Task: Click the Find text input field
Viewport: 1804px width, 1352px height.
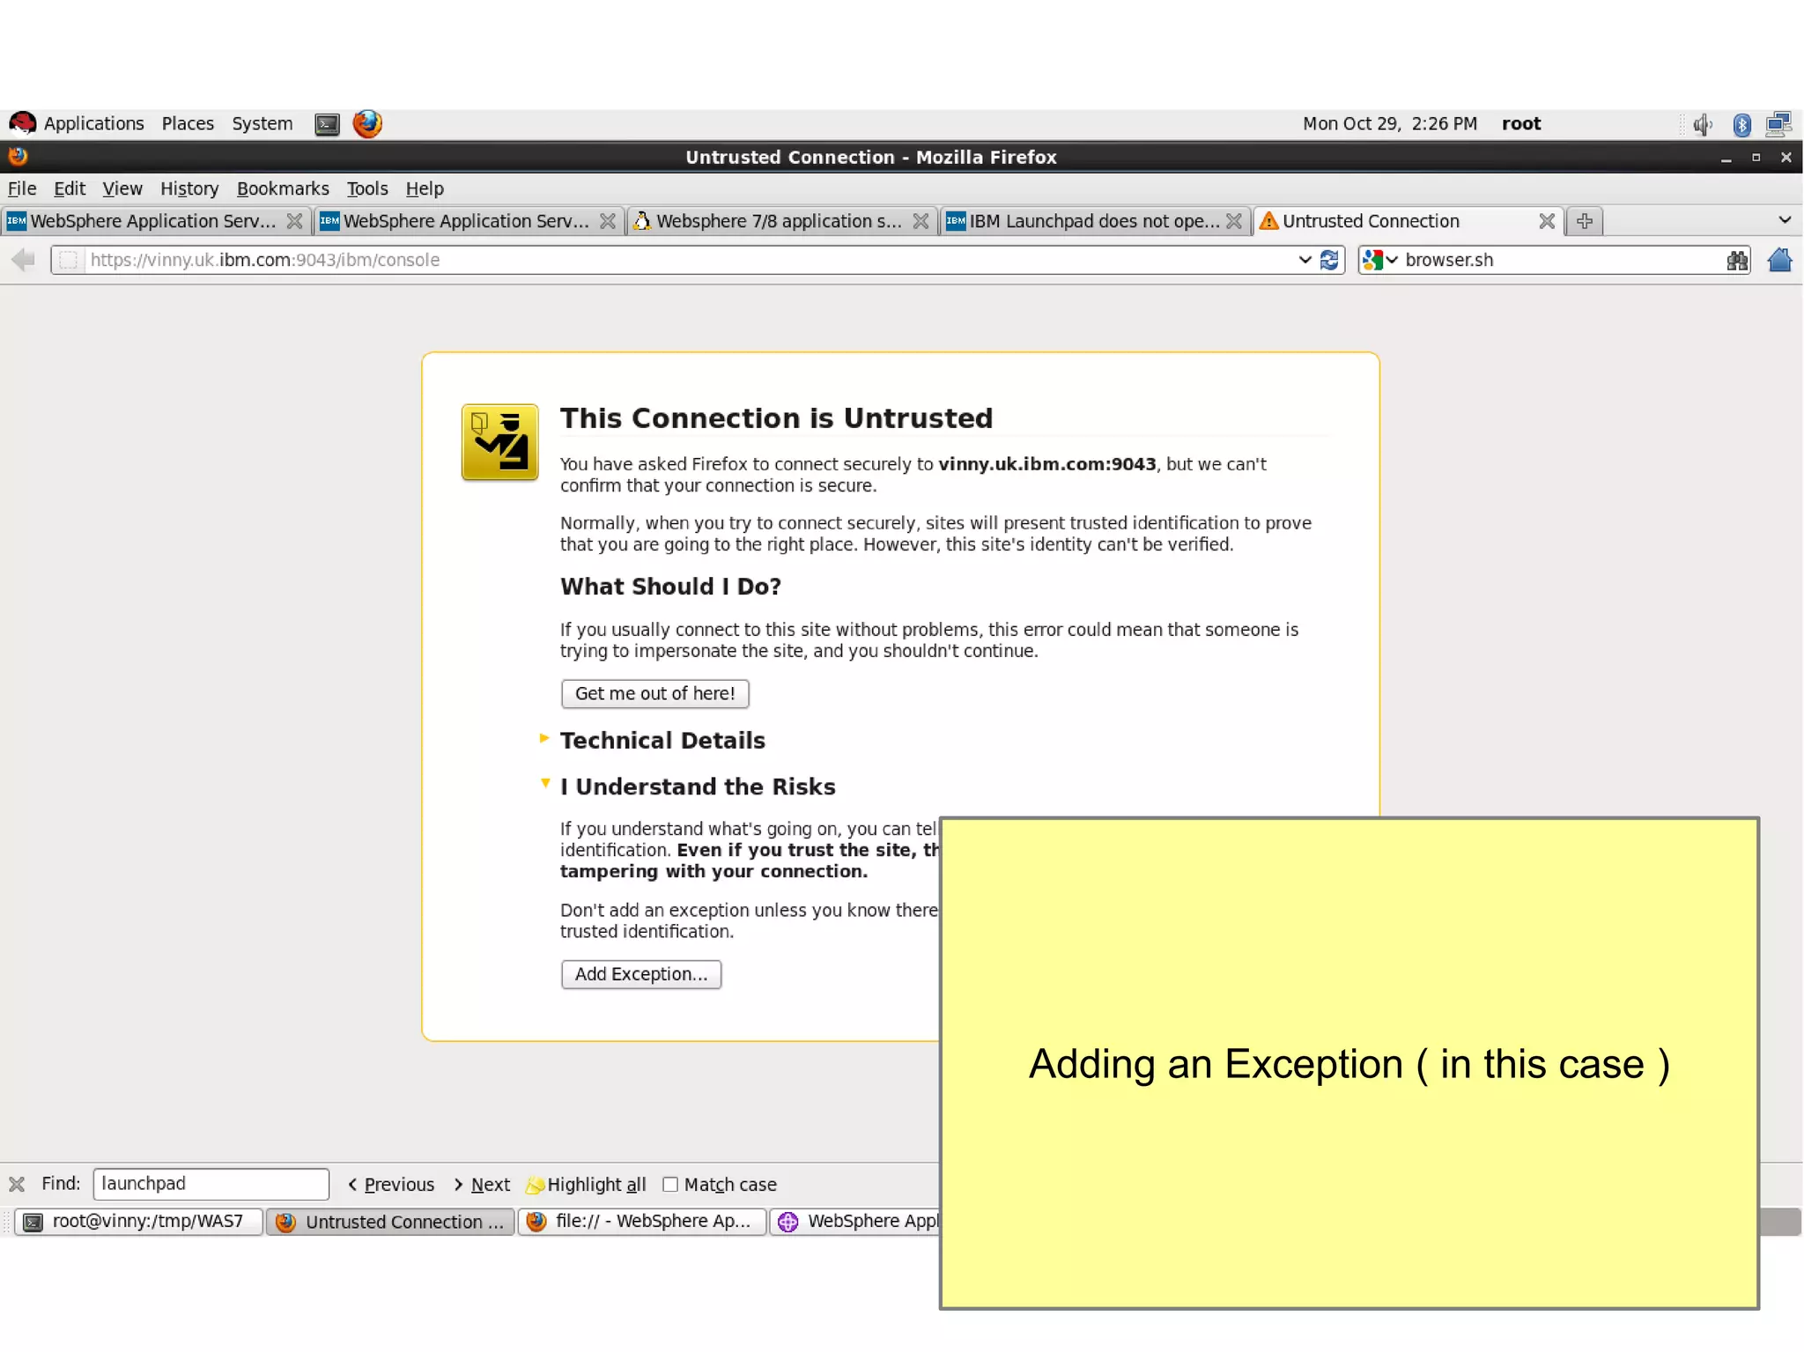Action: [x=211, y=1184]
